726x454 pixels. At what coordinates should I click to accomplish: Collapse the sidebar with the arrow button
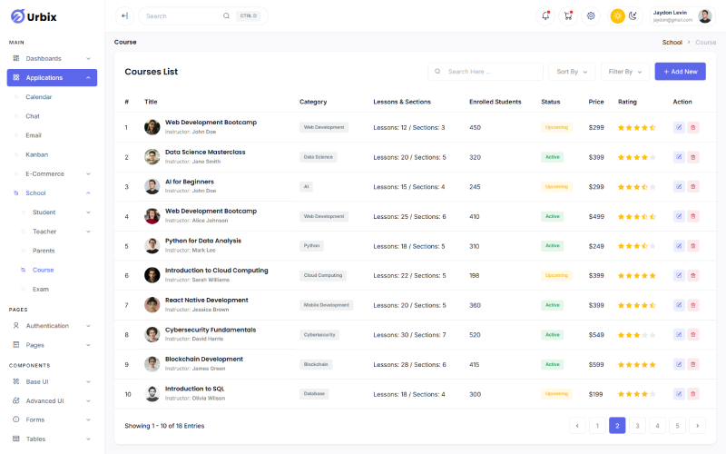124,15
